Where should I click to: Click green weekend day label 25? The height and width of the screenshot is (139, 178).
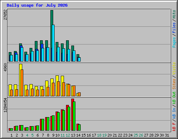click(x=136, y=135)
